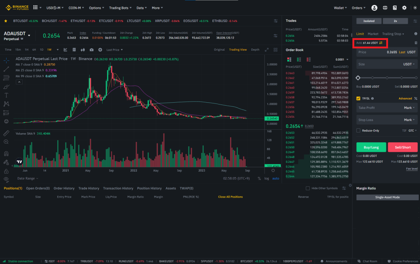Show buy orders only in Order Book
Screen dimensions: 420x264
pos(299,59)
